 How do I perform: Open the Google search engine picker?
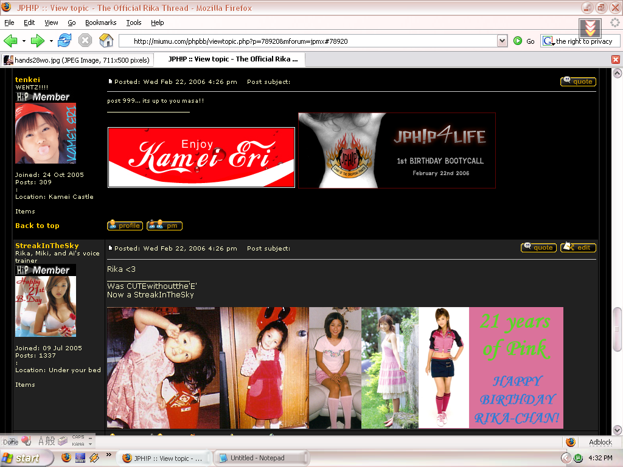point(549,41)
